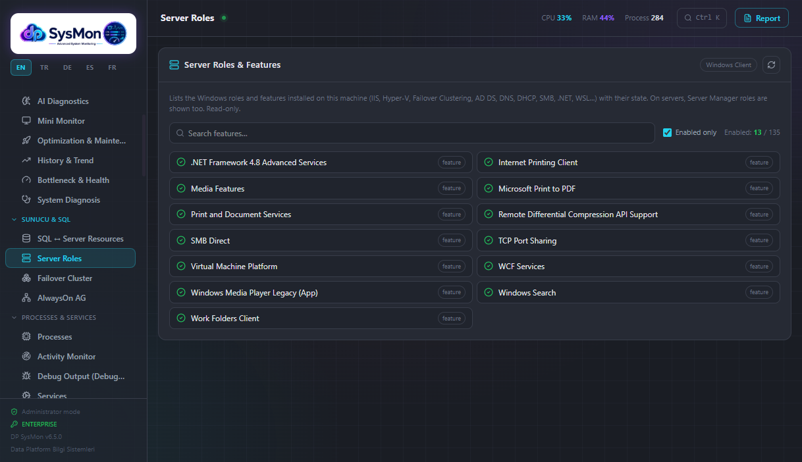Click the check icon beside SMB Direct

click(181, 240)
